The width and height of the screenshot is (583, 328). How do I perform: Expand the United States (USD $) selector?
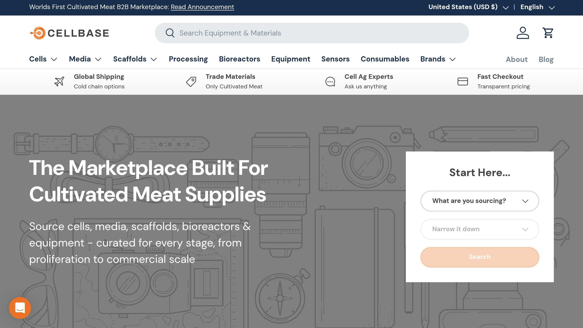pyautogui.click(x=468, y=7)
